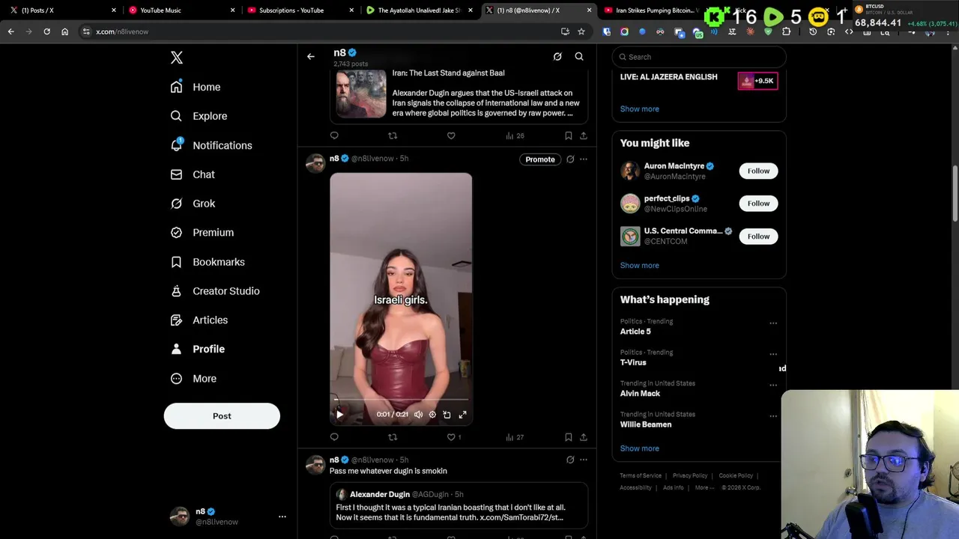Follow perfect_clips

[758, 204]
